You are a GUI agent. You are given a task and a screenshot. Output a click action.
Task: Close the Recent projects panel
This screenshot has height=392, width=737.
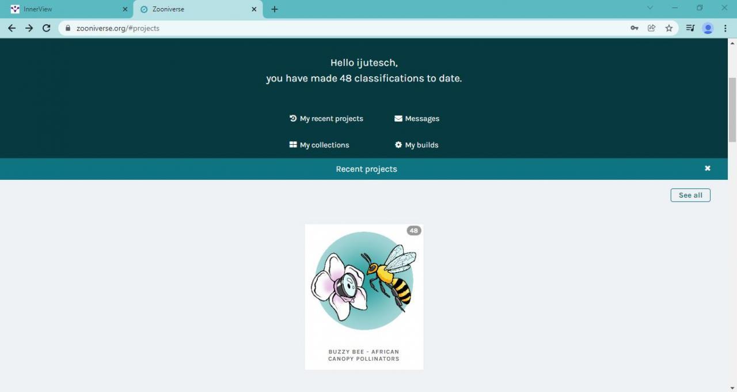[x=708, y=168]
